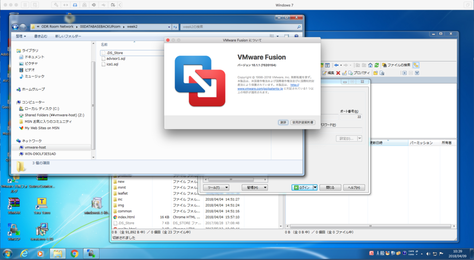
Task: Click ファイルの検索 in WinSCP toolbar
Action: pyautogui.click(x=396, y=65)
